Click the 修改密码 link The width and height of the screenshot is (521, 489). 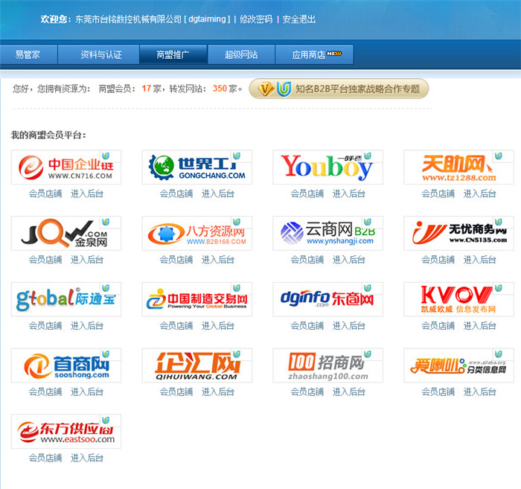click(255, 19)
